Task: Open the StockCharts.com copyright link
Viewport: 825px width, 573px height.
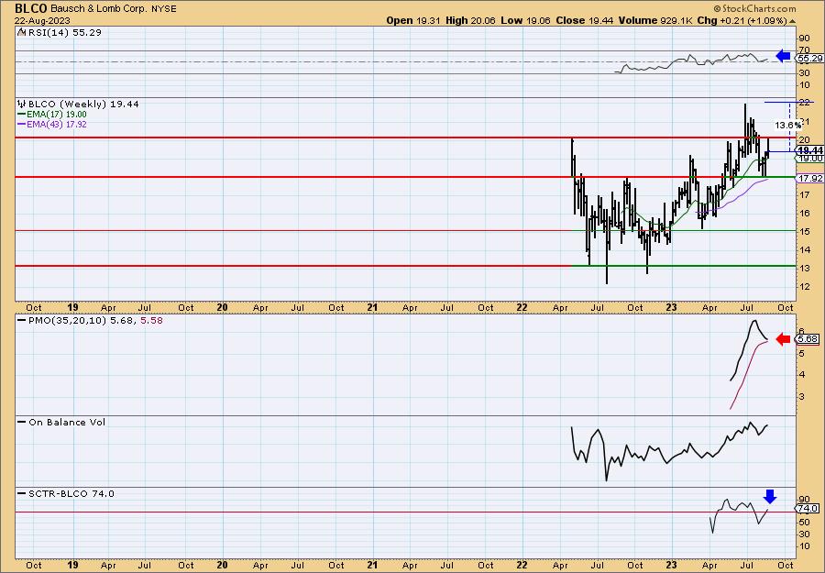Action: [754, 8]
